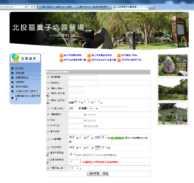Click the refresh icon in address bar
The image size is (194, 183).
(x=32, y=7)
